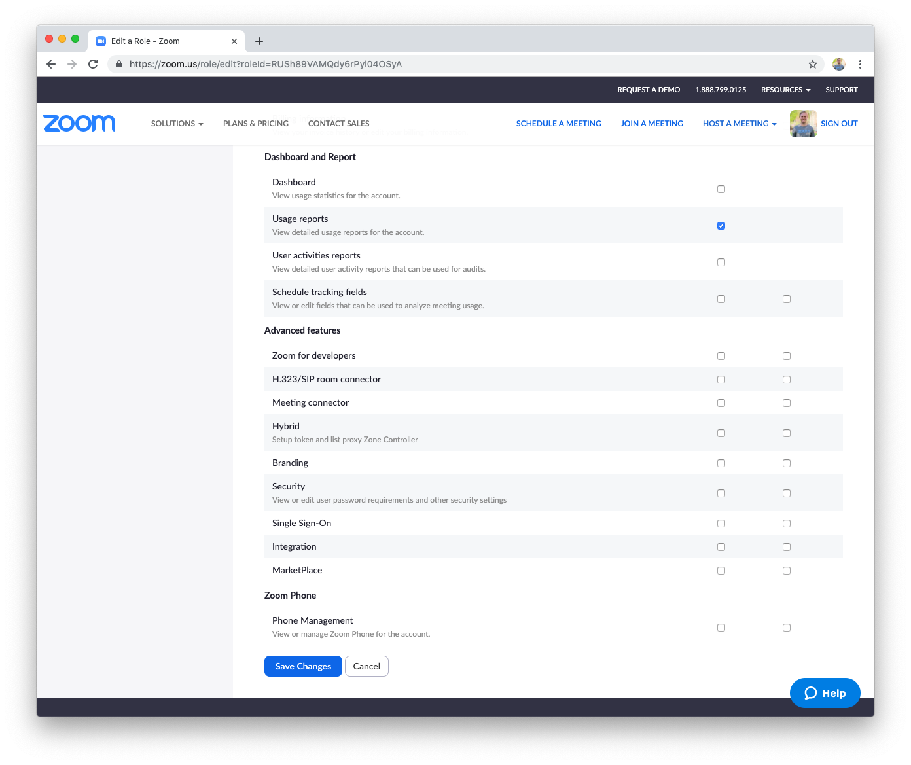Screen dimensions: 911x765
Task: Check the left Zoom for developers checkbox
Action: tap(721, 356)
